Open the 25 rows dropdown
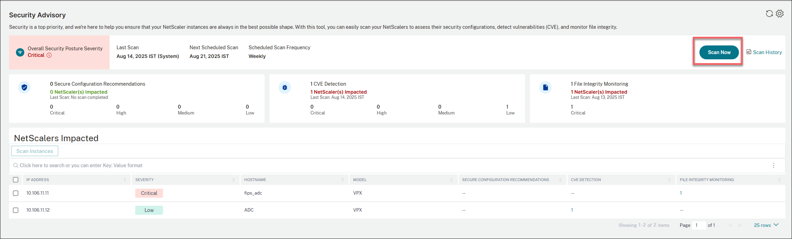This screenshot has width=792, height=239. [x=766, y=225]
